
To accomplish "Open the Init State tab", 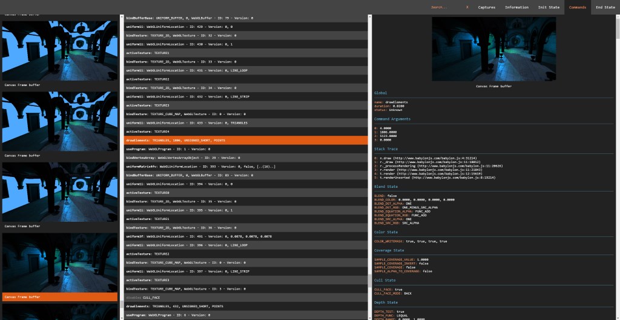I will [549, 7].
